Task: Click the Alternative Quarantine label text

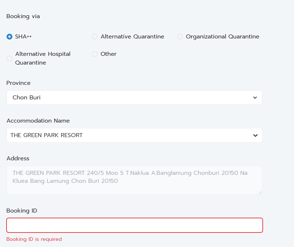Action: 132,37
